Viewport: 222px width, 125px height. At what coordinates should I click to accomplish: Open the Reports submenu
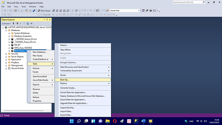41,85
